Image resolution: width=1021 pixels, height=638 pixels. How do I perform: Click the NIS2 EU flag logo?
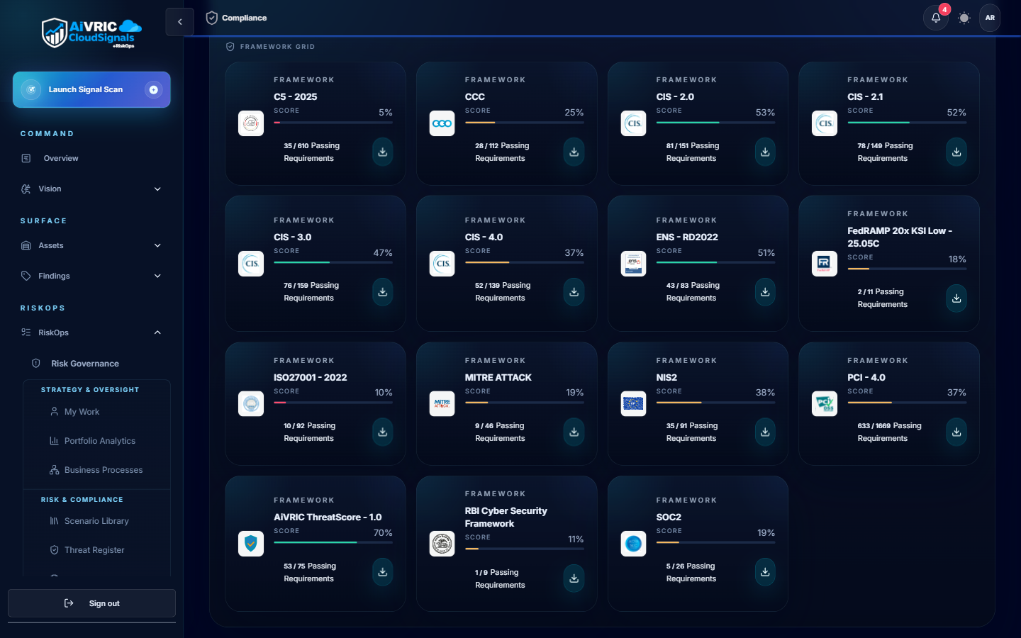pyautogui.click(x=633, y=403)
